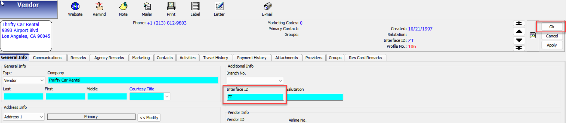Image resolution: width=566 pixels, height=123 pixels.
Task: Switch to the Attachments tab
Action: point(286,58)
